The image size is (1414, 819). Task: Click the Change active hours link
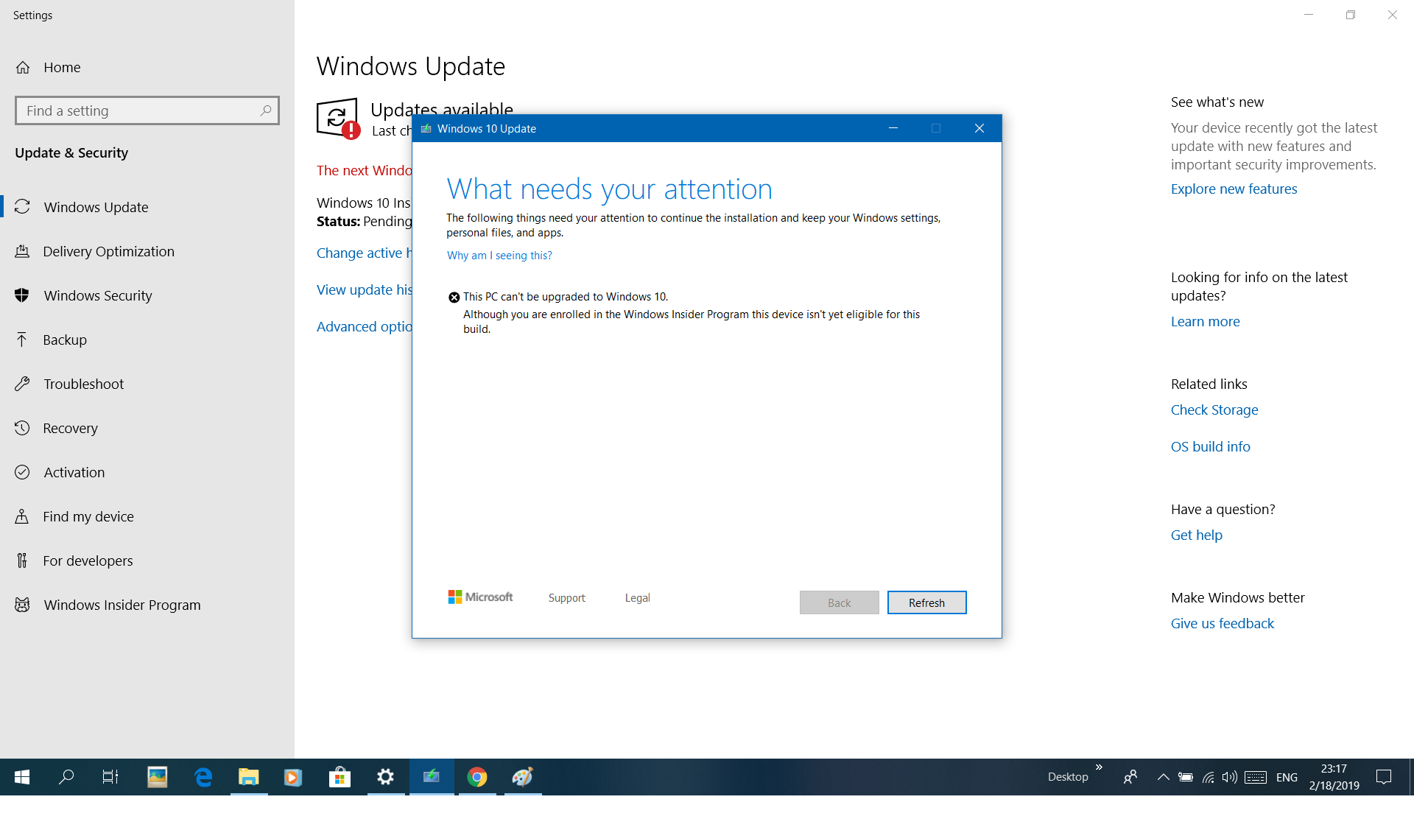(364, 253)
